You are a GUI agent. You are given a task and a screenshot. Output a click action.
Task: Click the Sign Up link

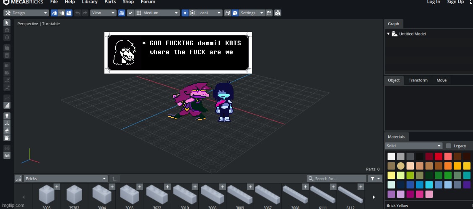click(x=455, y=2)
